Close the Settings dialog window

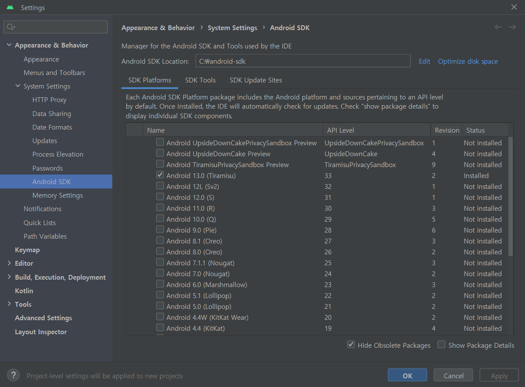(514, 7)
